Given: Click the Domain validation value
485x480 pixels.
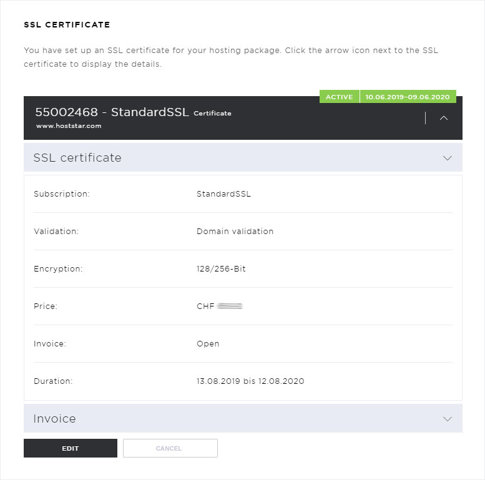Looking at the screenshot, I should click(x=235, y=232).
